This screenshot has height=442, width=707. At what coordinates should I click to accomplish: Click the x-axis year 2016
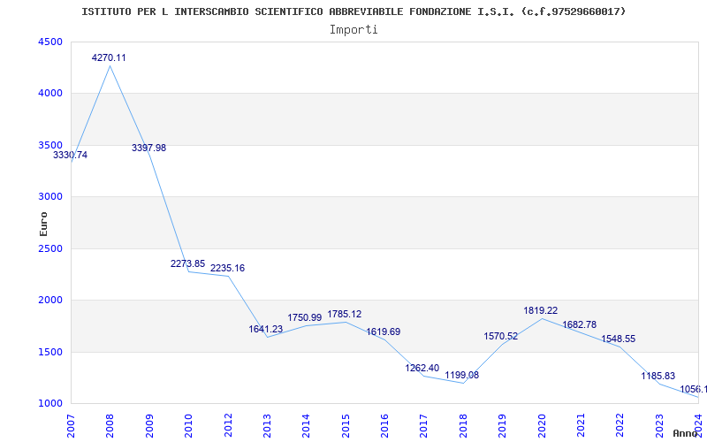pos(384,426)
